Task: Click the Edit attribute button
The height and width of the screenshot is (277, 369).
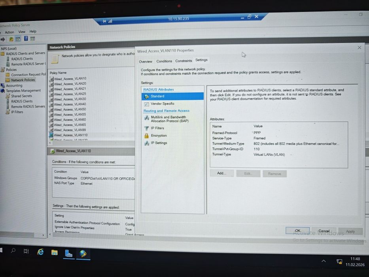Action: pyautogui.click(x=248, y=174)
